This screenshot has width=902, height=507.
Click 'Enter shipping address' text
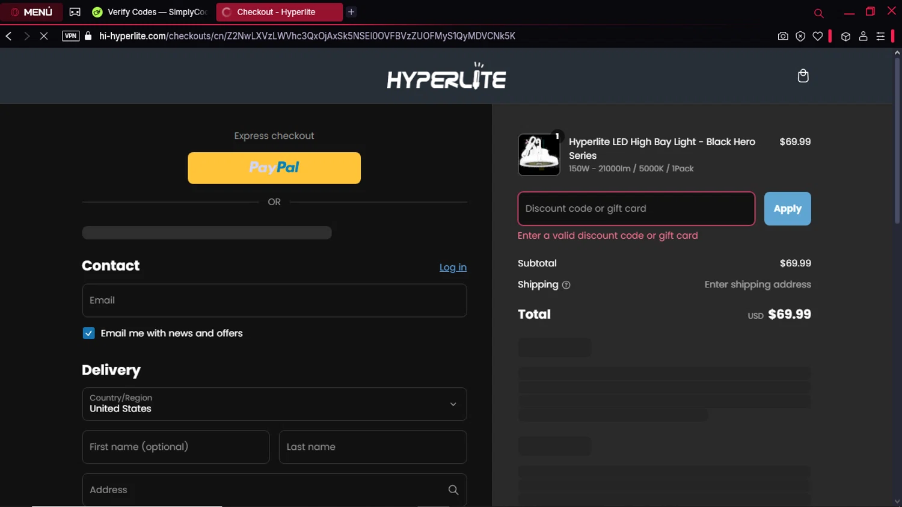click(x=758, y=284)
